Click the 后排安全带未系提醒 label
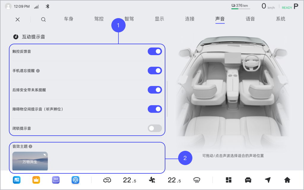304x190 pixels. click(29, 90)
